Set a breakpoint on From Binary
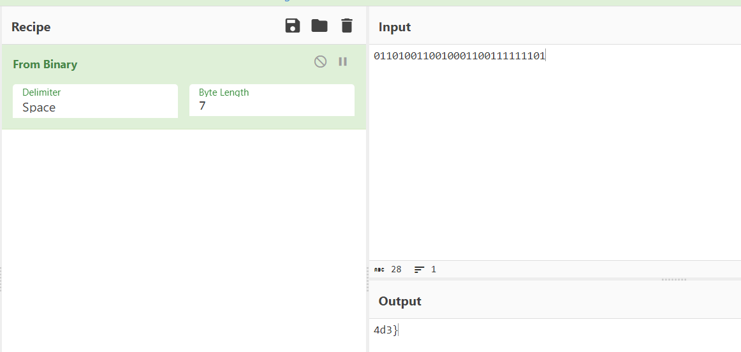Image resolution: width=741 pixels, height=352 pixels. click(342, 61)
